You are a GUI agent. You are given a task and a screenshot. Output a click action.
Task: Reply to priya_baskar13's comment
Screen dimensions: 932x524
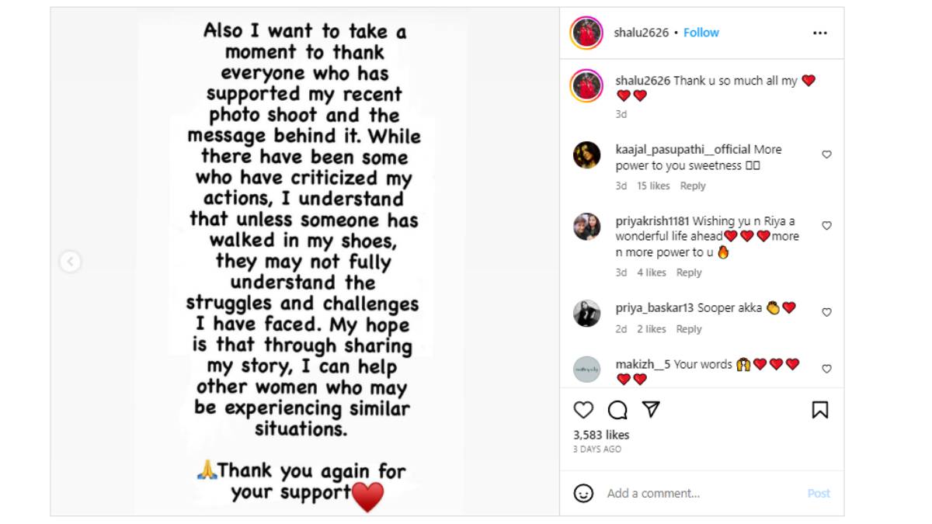(689, 329)
